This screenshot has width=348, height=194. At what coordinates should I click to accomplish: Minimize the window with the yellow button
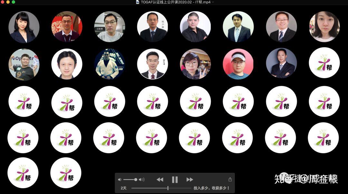pos(8,2)
